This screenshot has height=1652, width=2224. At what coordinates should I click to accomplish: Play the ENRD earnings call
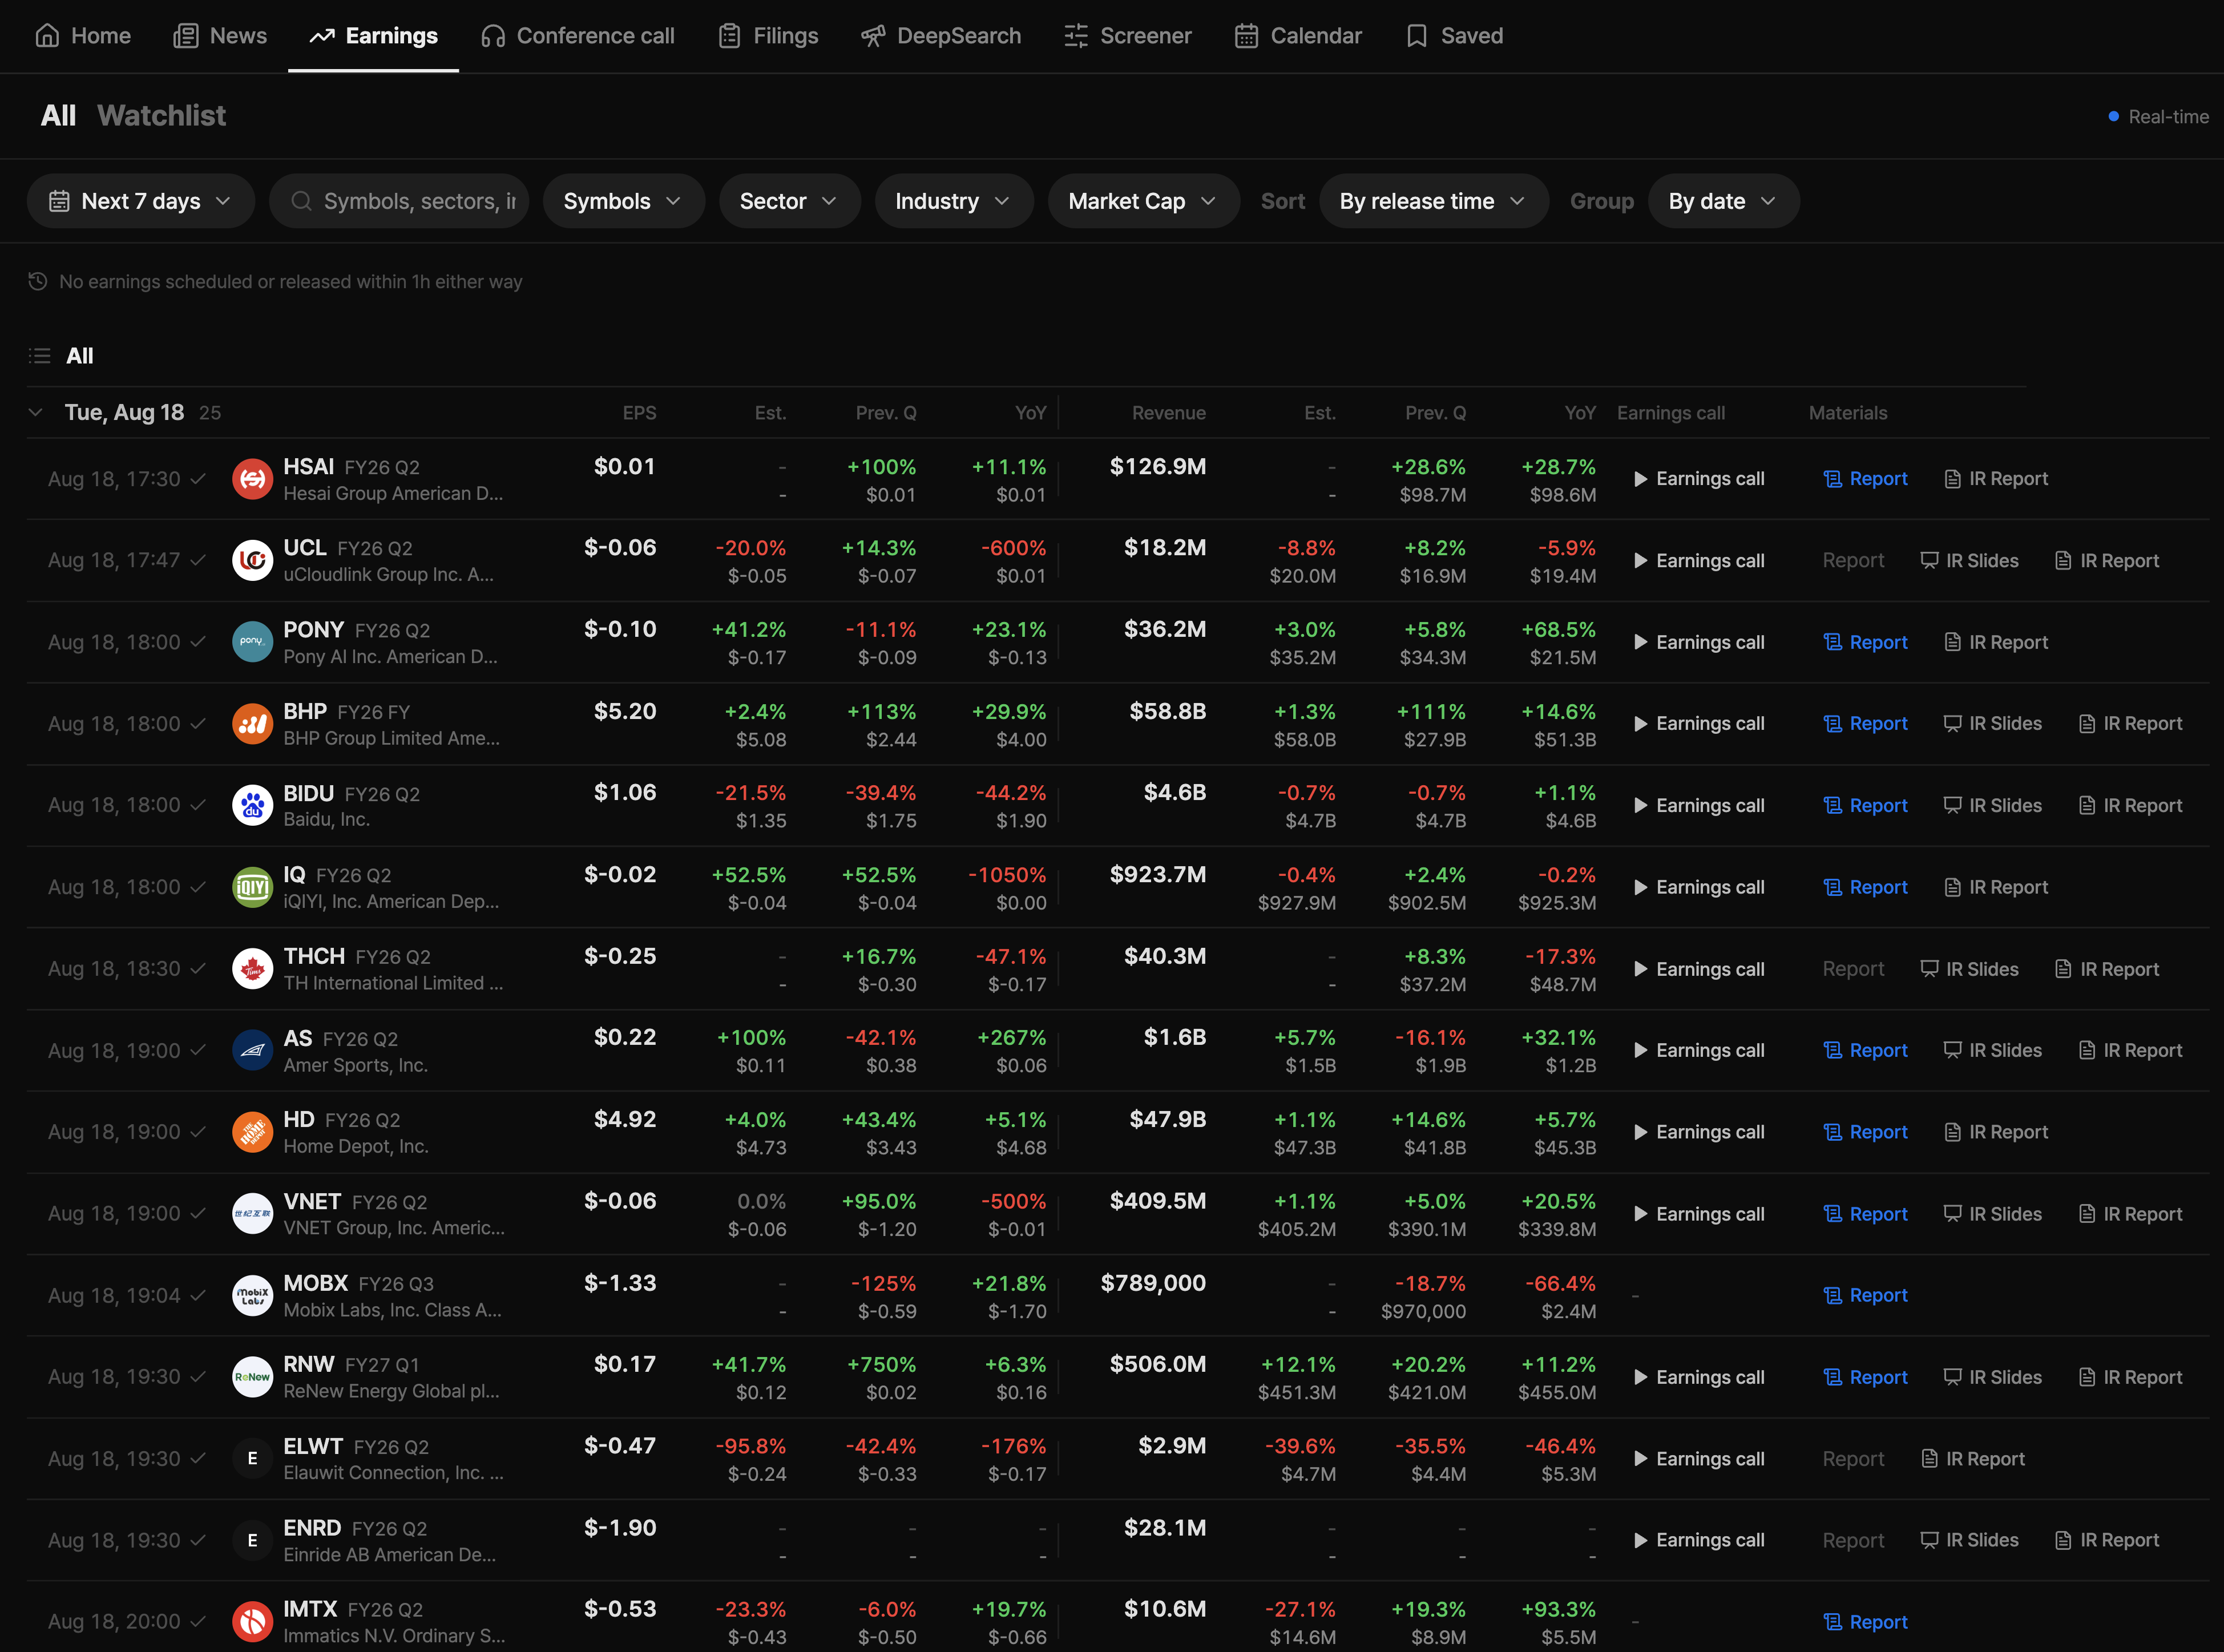(1698, 1540)
